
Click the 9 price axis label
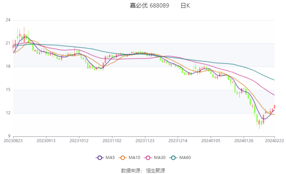(9, 136)
